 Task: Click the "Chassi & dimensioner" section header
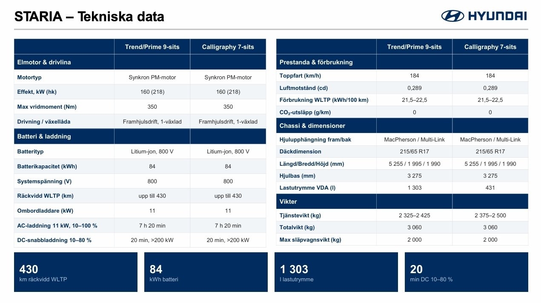(312, 126)
